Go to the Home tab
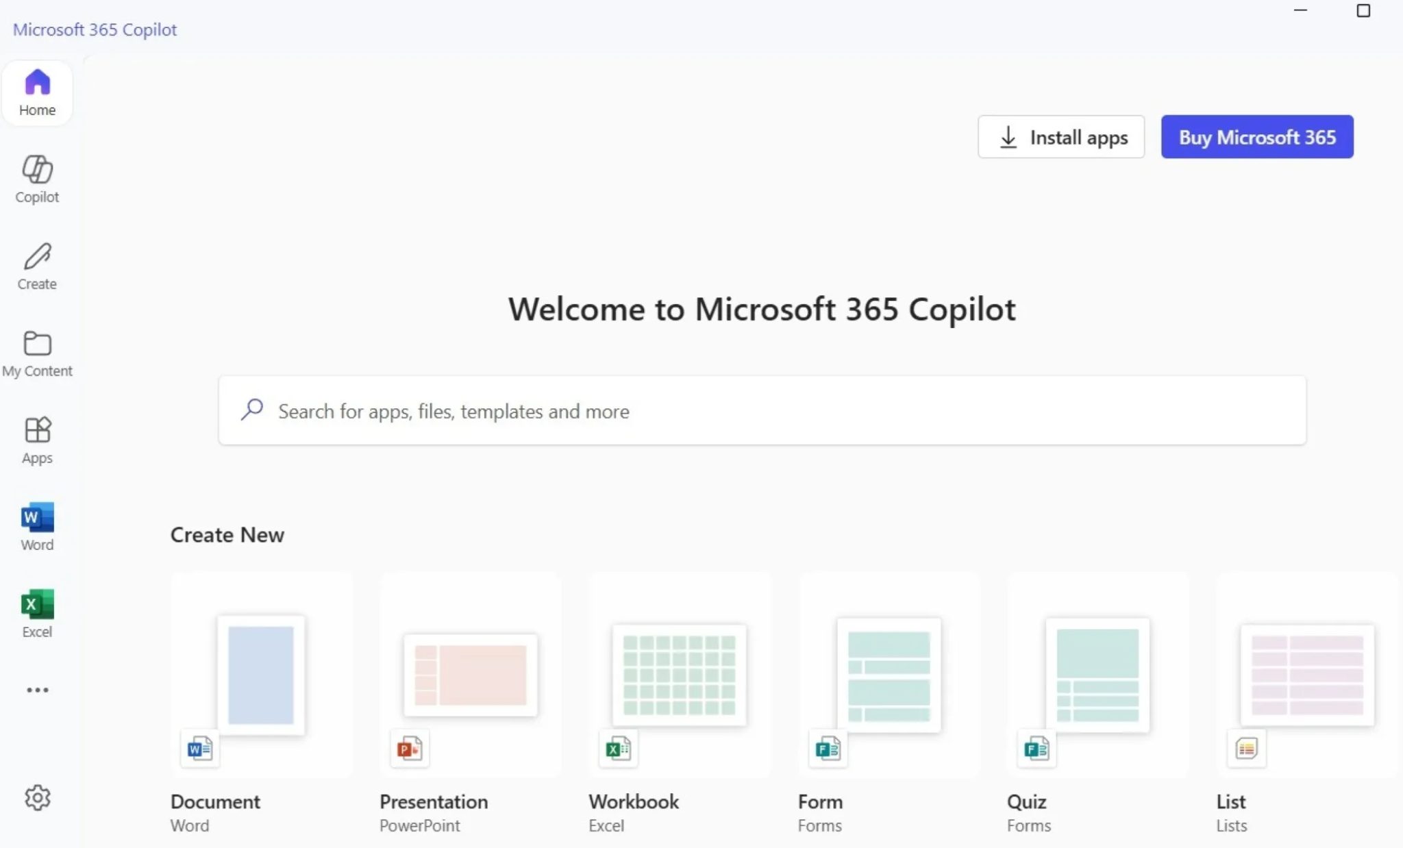 [x=38, y=92]
